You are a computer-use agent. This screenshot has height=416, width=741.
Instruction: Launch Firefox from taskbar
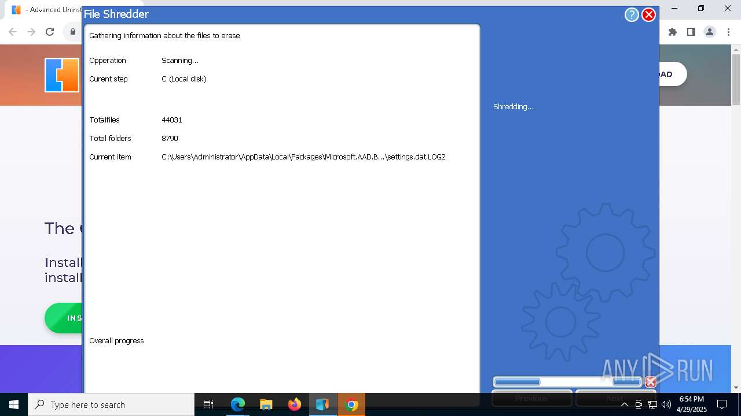click(294, 404)
